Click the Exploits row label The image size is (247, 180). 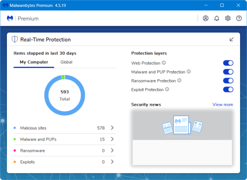point(28,162)
